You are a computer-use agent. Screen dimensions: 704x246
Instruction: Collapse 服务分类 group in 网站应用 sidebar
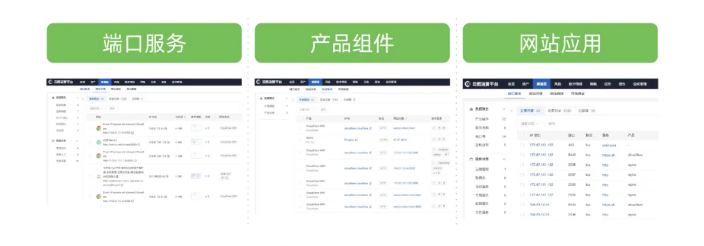point(504,159)
